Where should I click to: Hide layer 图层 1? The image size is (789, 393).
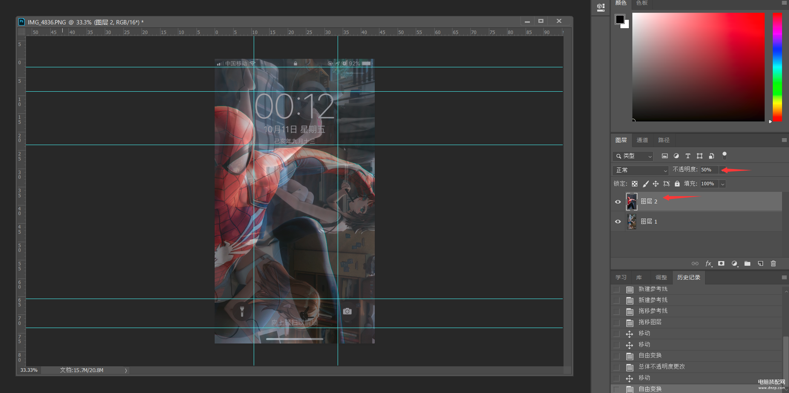point(618,222)
